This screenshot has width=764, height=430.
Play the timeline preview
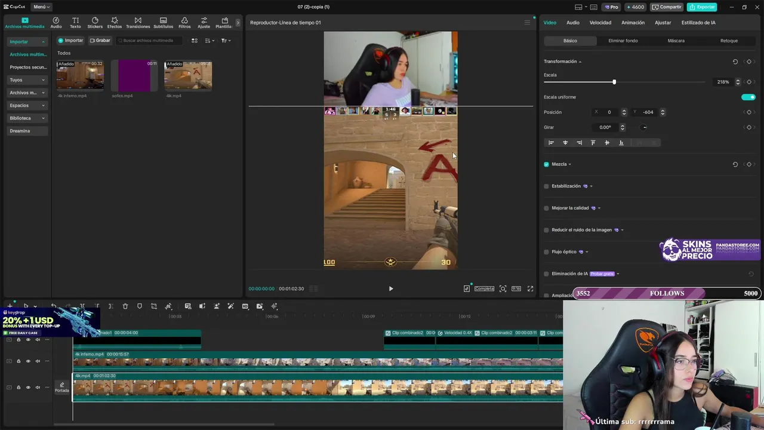coord(391,288)
